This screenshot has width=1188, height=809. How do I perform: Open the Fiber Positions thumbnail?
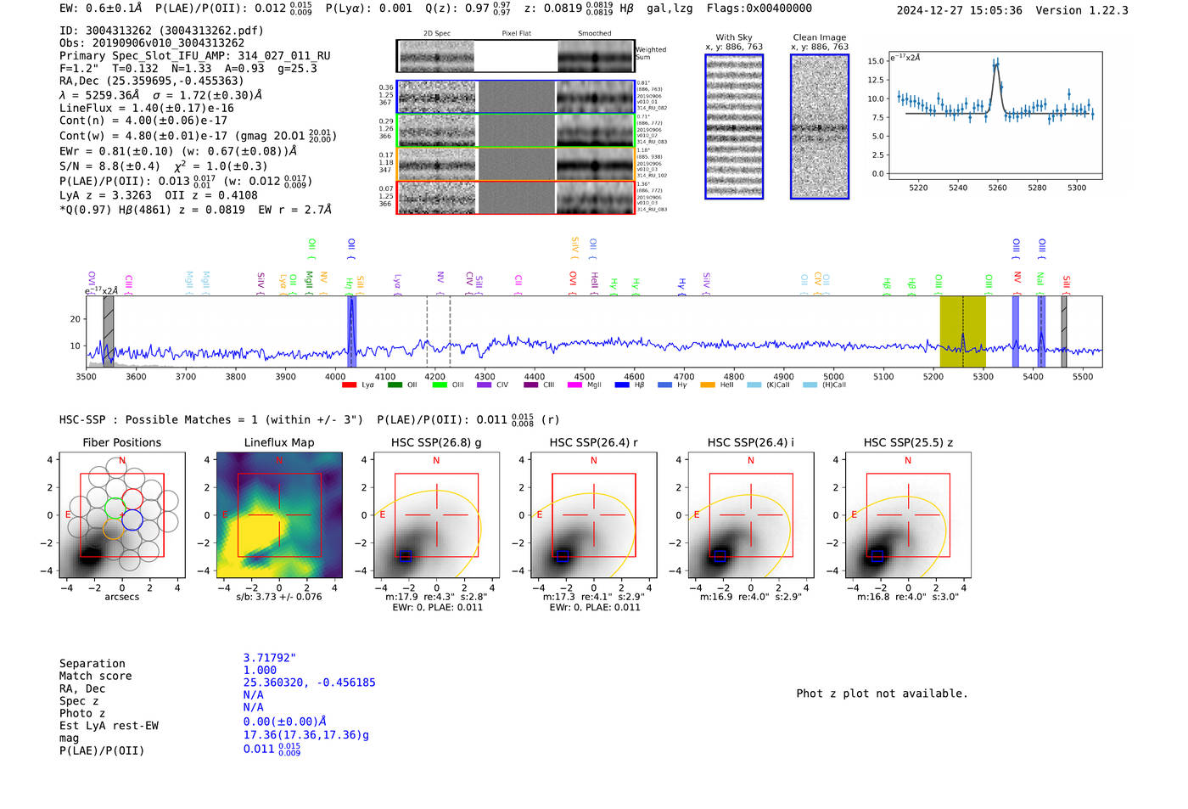pyautogui.click(x=122, y=515)
